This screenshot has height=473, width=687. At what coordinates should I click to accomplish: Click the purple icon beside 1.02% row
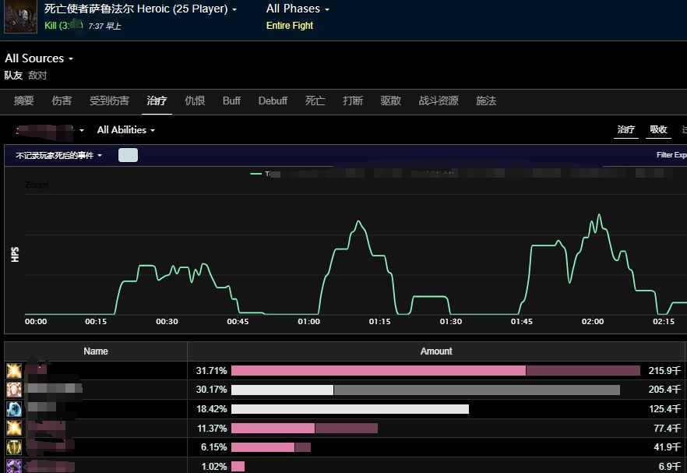coord(14,466)
